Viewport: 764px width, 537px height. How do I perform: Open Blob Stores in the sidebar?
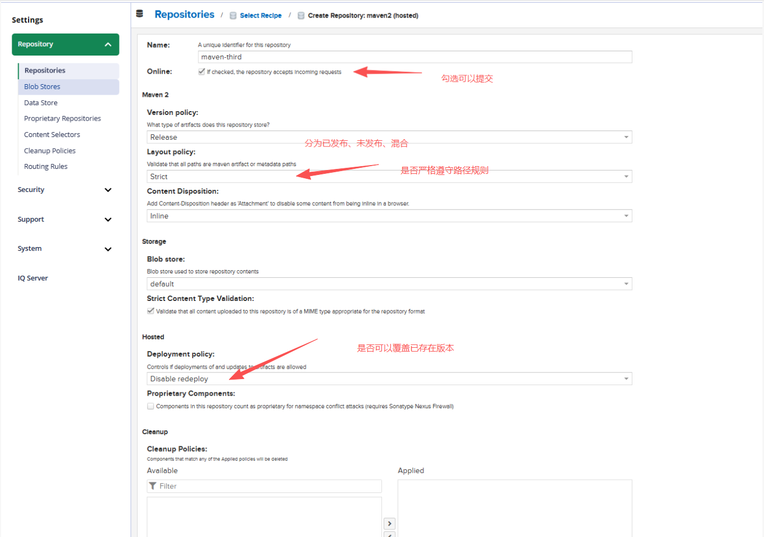[69, 87]
